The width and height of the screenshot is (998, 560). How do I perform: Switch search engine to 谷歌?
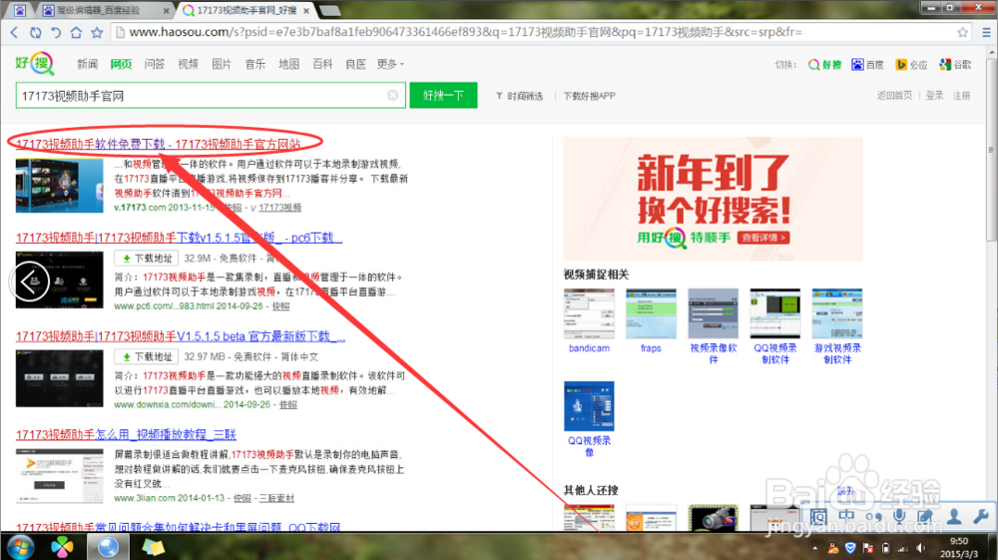coord(955,65)
